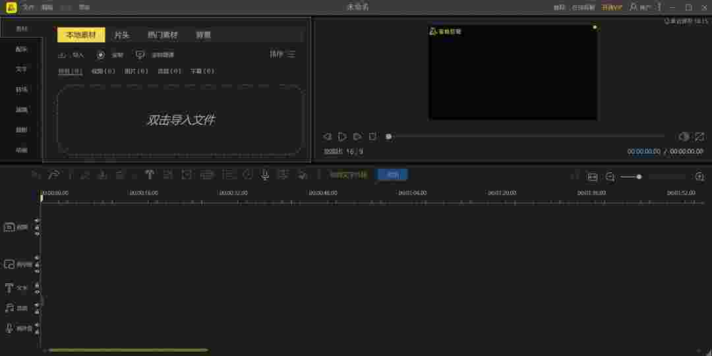Filter the media list by 图片(0)
Screen dimensions: 712x356
click(136, 71)
